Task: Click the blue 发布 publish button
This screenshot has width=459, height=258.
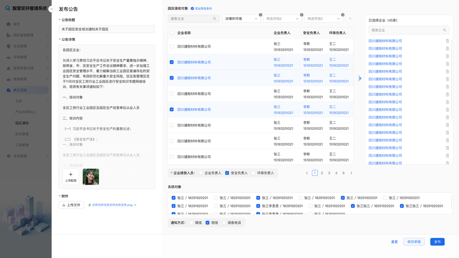Action: 437,242
